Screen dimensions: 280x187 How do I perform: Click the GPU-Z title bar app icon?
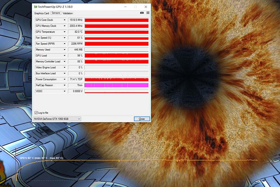click(x=36, y=7)
